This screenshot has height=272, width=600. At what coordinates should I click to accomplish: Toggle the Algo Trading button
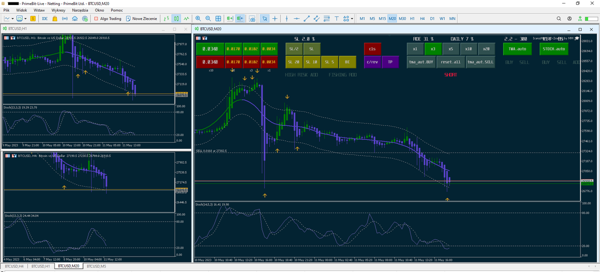pos(107,18)
